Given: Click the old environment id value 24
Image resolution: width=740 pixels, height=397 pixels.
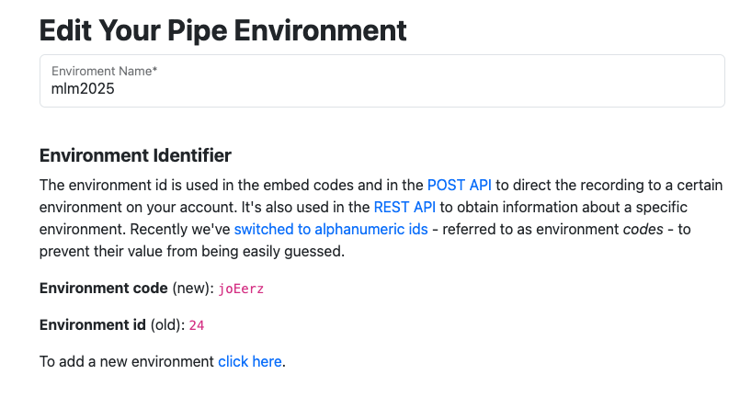Looking at the screenshot, I should tap(196, 325).
